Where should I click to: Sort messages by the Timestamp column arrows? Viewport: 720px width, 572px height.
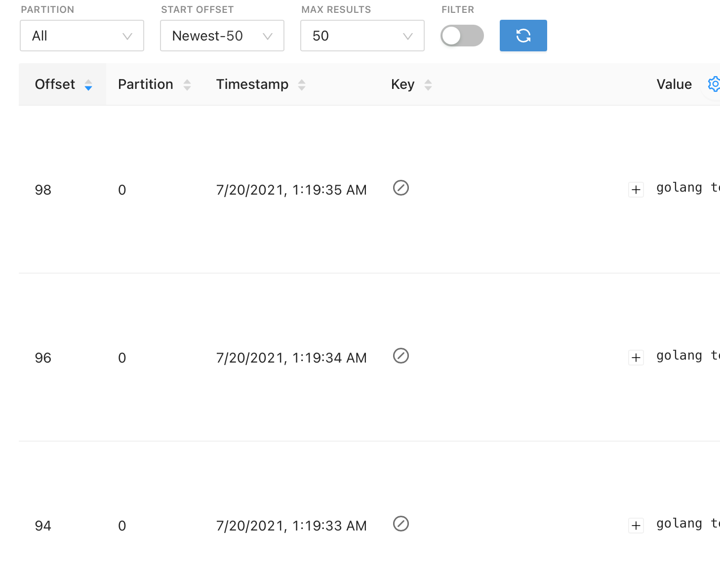[x=302, y=84]
